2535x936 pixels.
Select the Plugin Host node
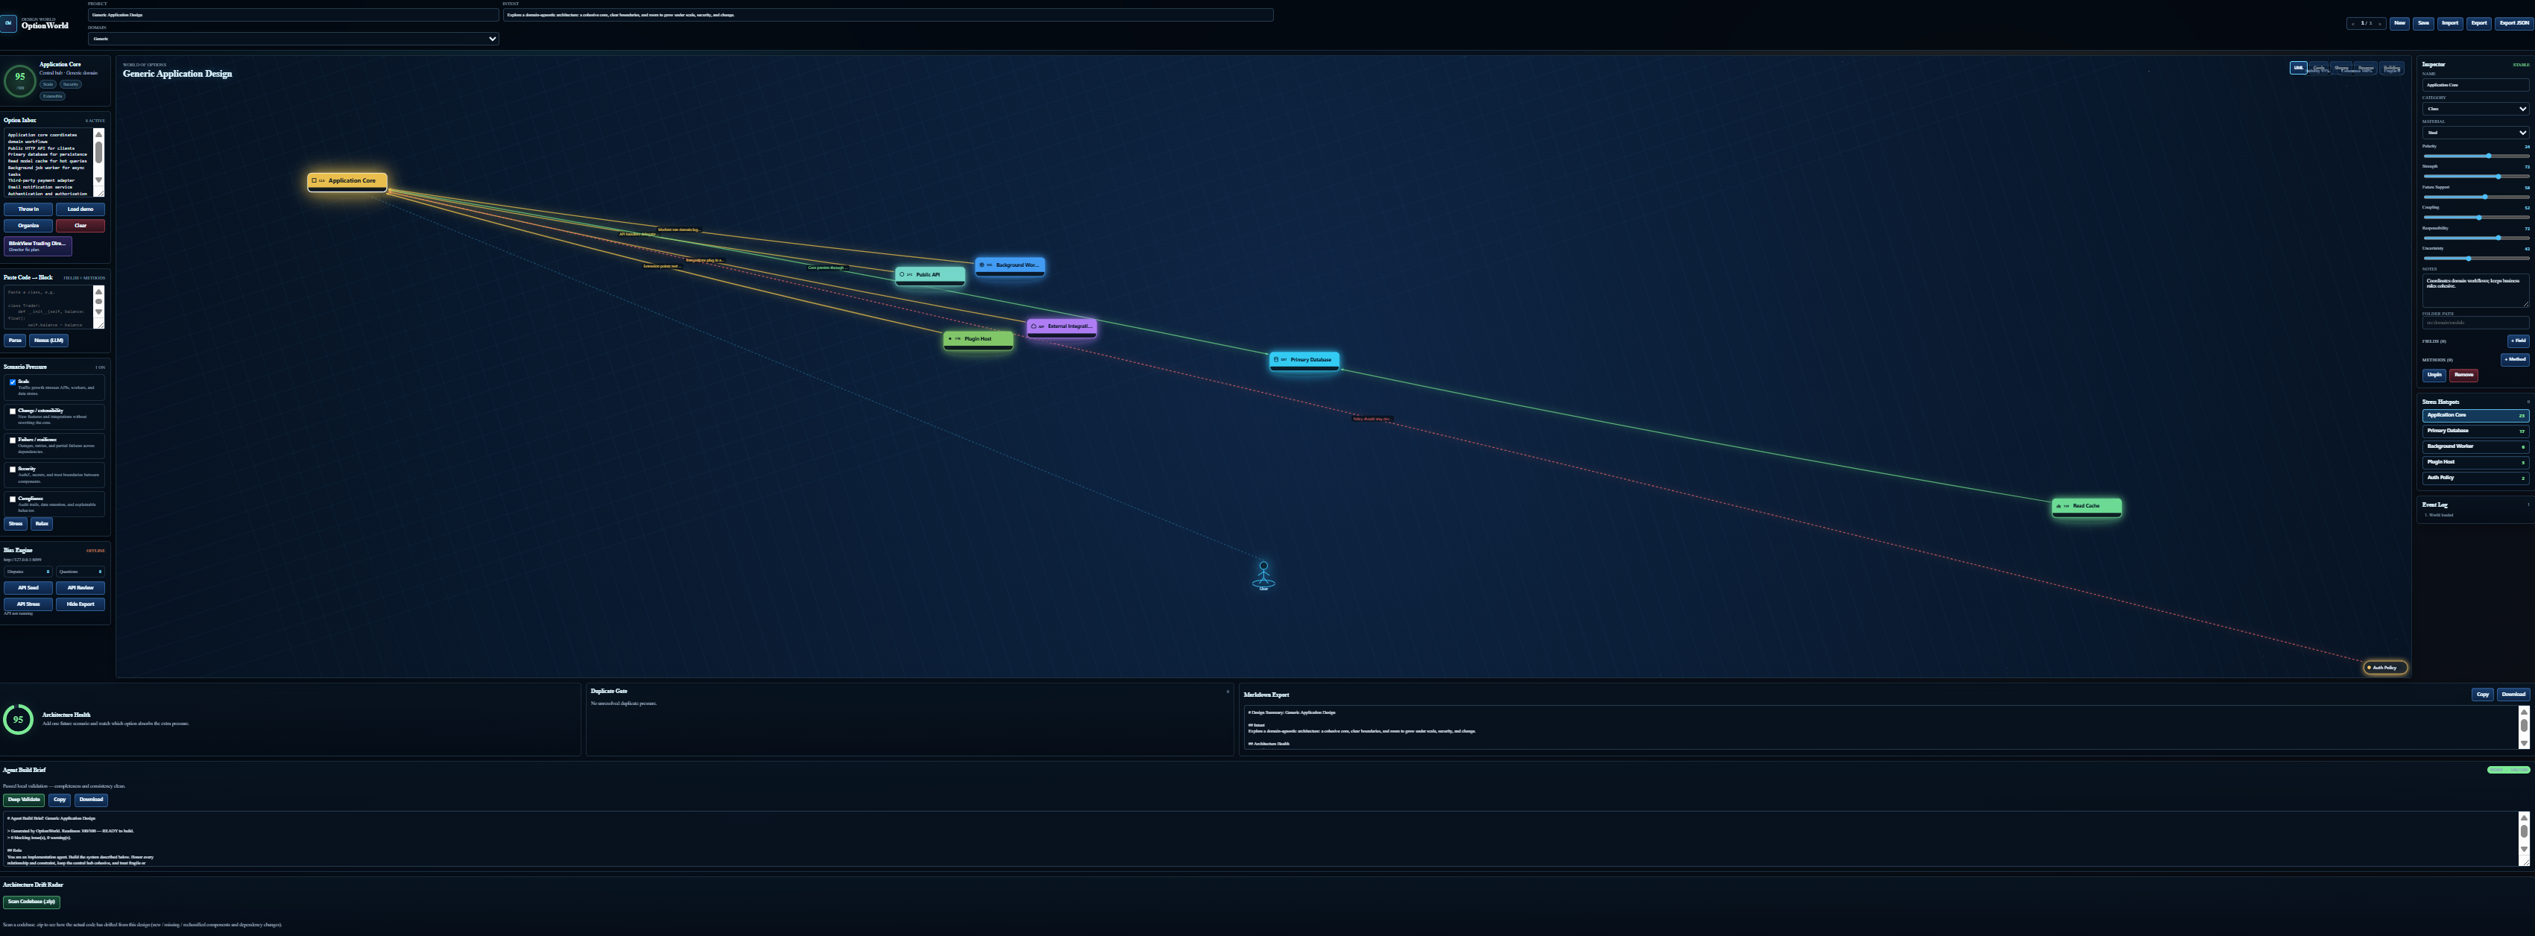tap(978, 340)
